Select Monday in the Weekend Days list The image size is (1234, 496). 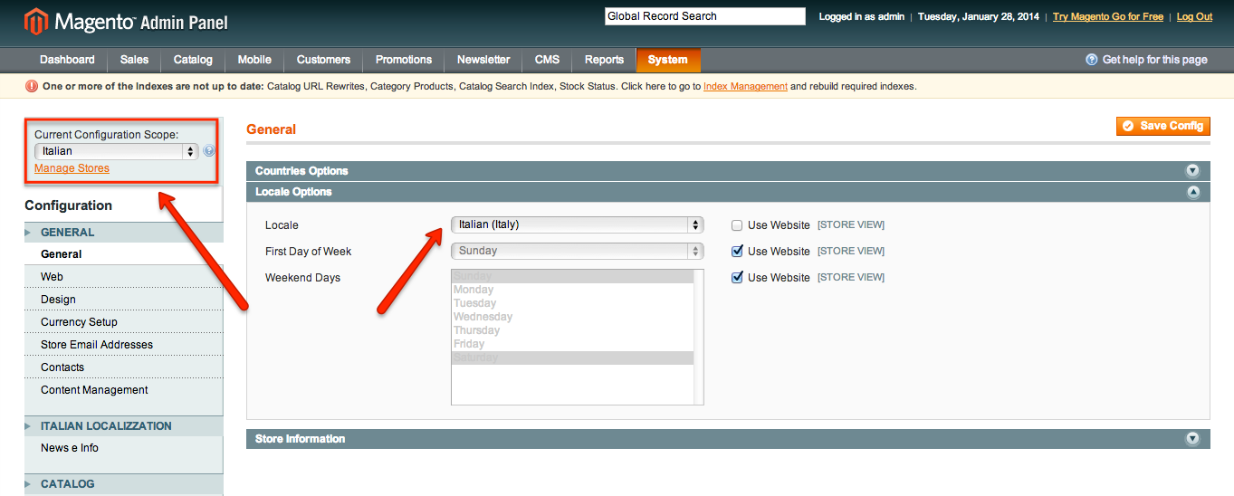[x=572, y=290]
